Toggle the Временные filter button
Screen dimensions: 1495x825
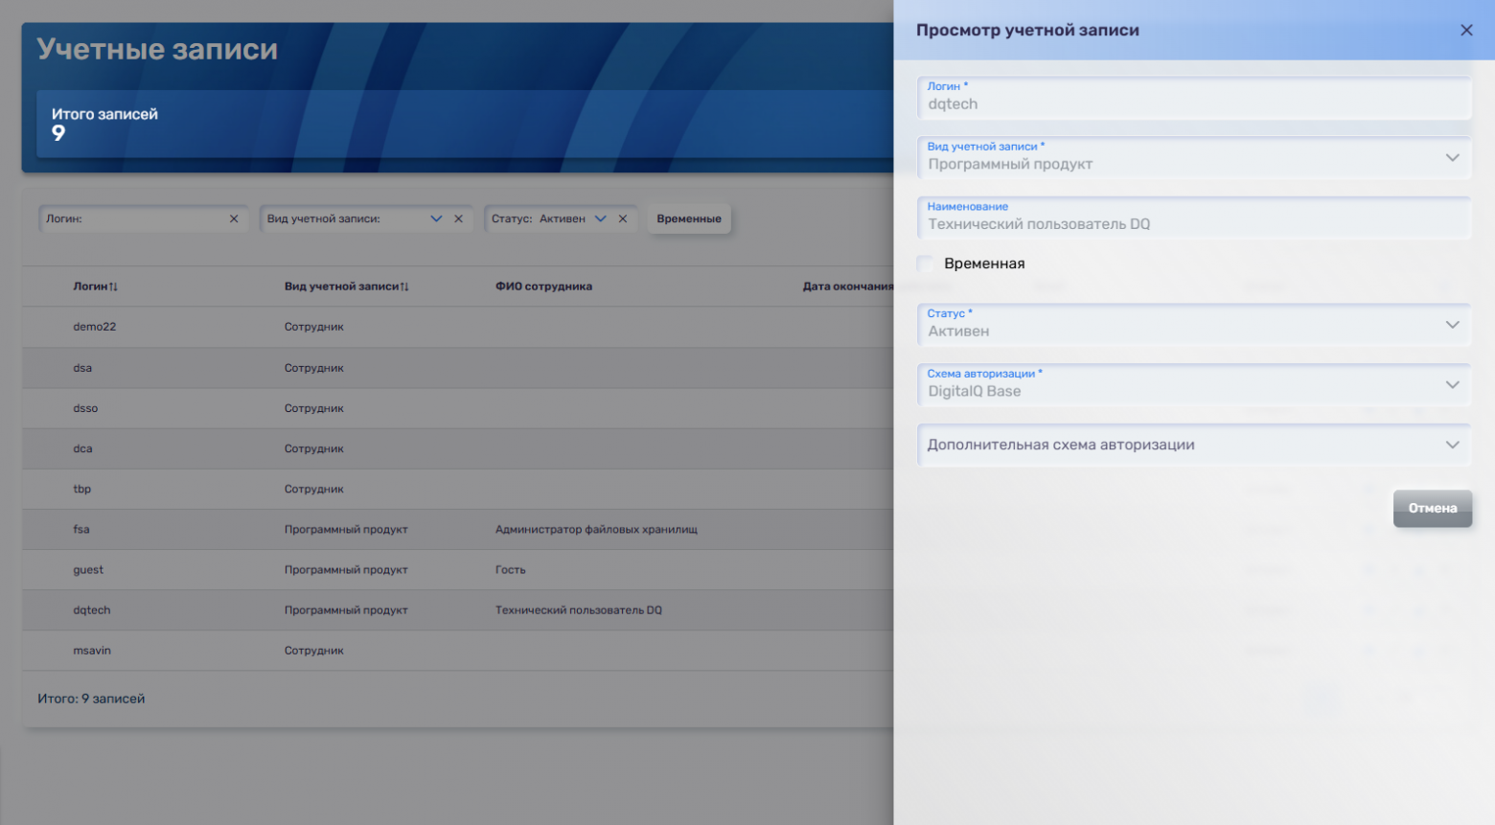pyautogui.click(x=688, y=219)
